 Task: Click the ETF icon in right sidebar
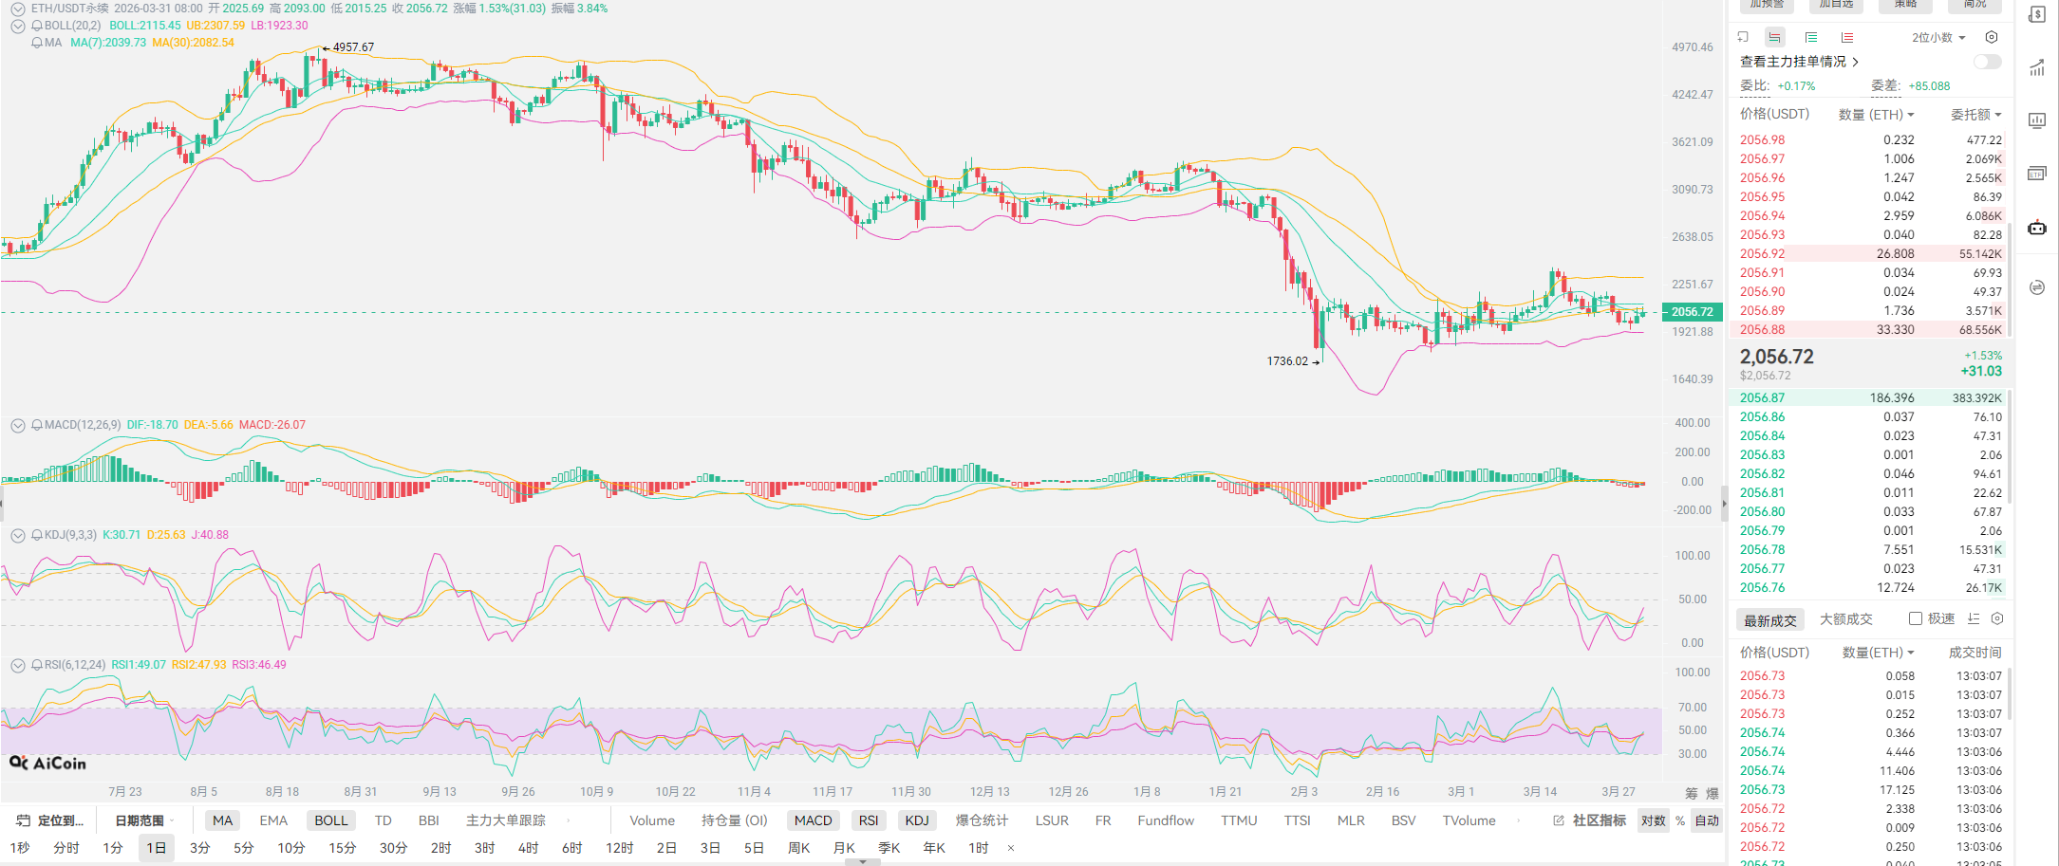tap(2036, 174)
